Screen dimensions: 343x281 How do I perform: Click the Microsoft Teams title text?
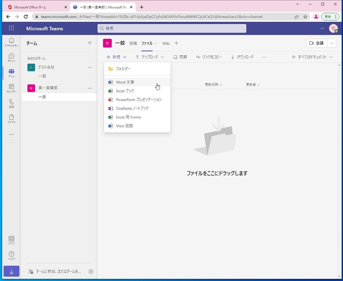pos(45,29)
